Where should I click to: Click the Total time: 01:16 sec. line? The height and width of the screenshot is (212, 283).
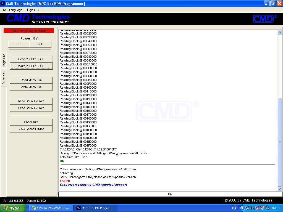point(74,157)
